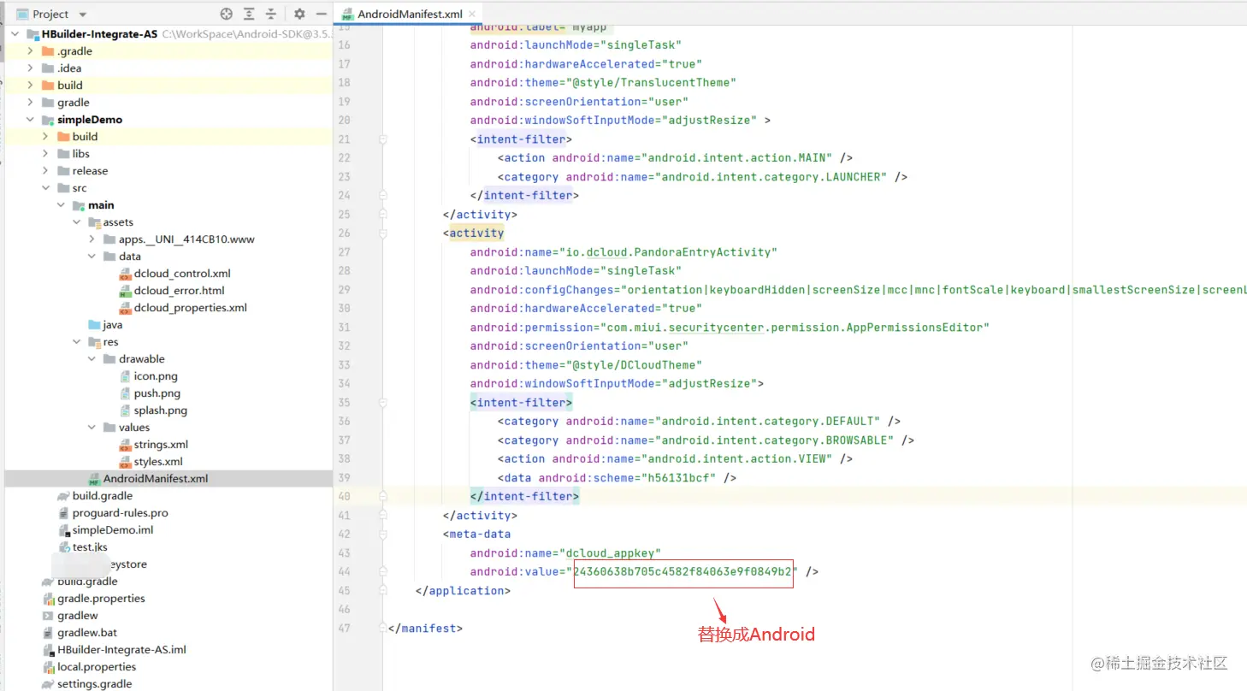
Task: Click the icon.png image file icon
Action: 125,376
